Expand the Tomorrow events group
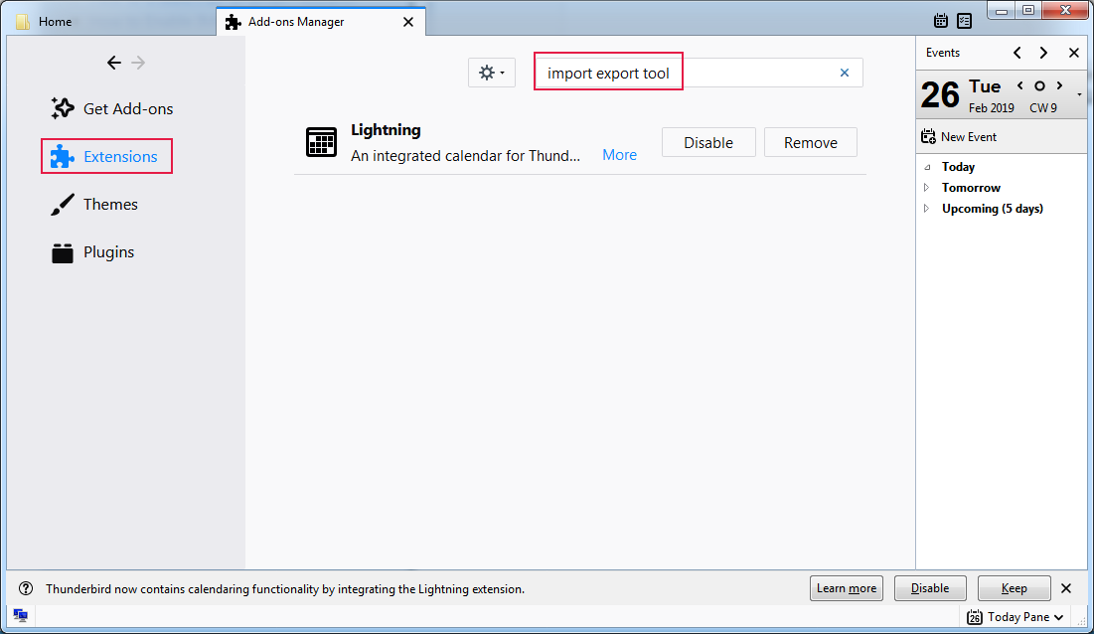Viewport: 1094px width, 634px height. pos(926,188)
